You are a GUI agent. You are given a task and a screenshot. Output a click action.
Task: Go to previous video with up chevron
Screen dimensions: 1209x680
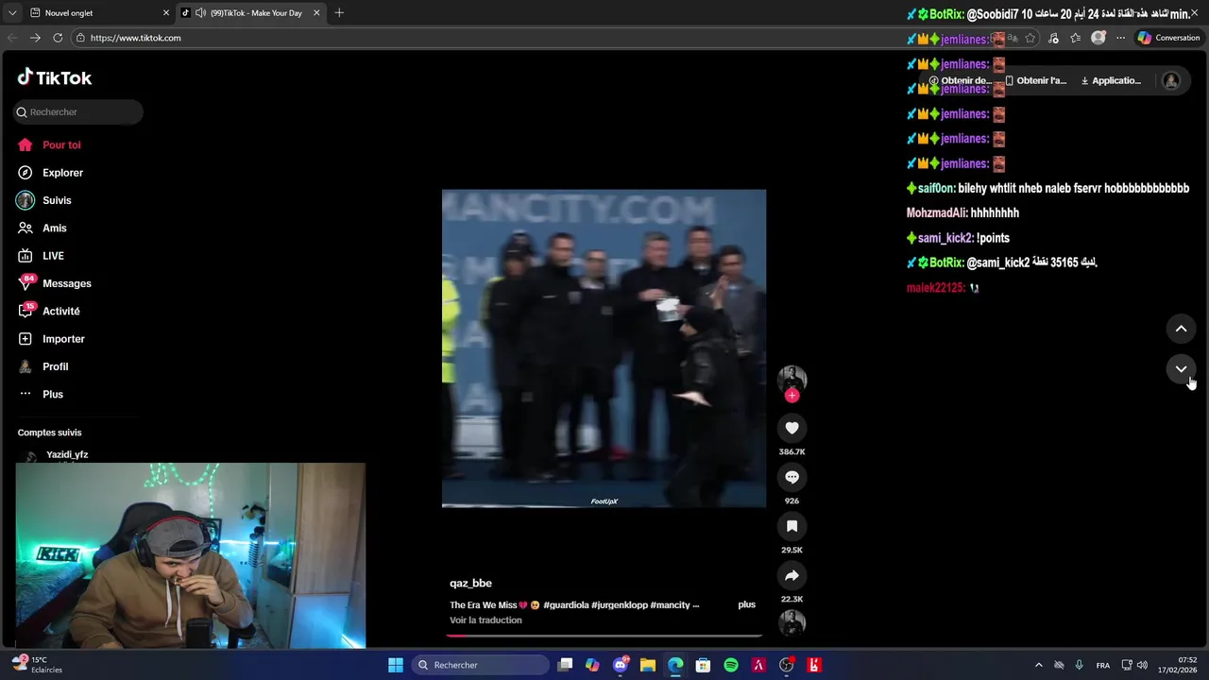coord(1181,329)
